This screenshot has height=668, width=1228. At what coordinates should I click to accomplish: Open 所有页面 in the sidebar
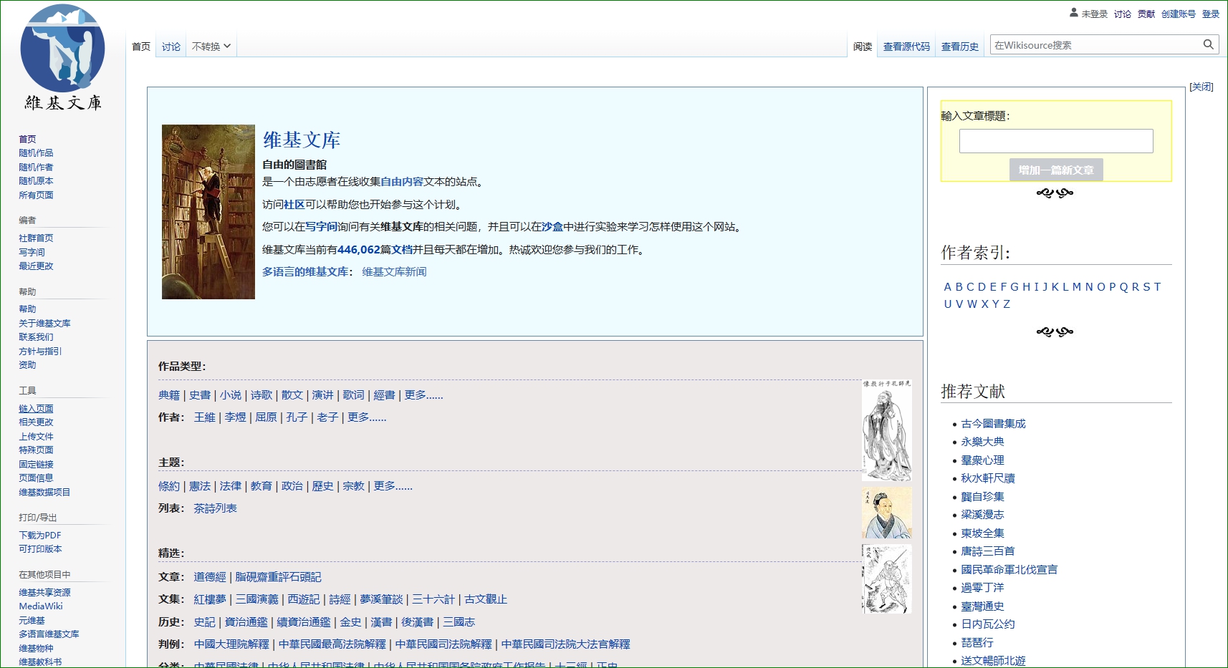point(36,195)
